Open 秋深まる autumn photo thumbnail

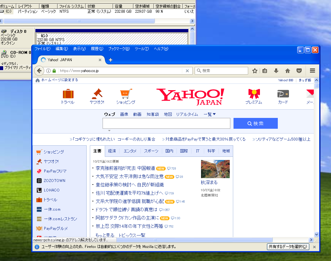(215, 169)
